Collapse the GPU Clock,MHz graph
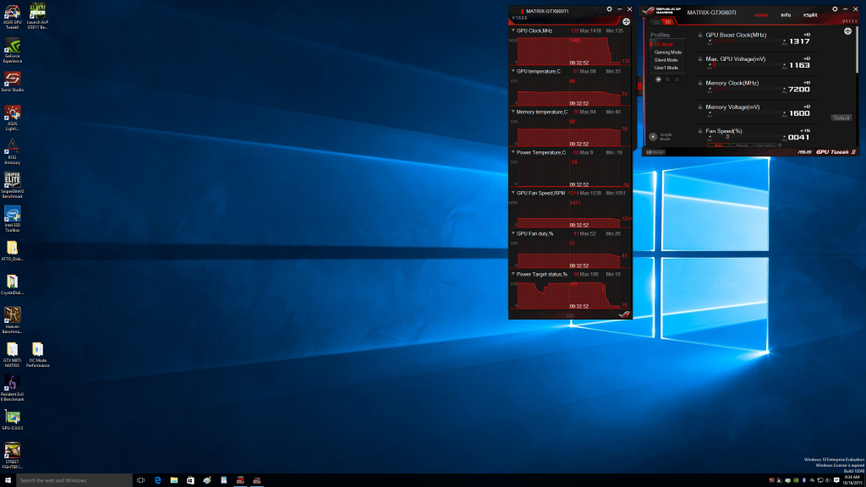 (x=513, y=31)
